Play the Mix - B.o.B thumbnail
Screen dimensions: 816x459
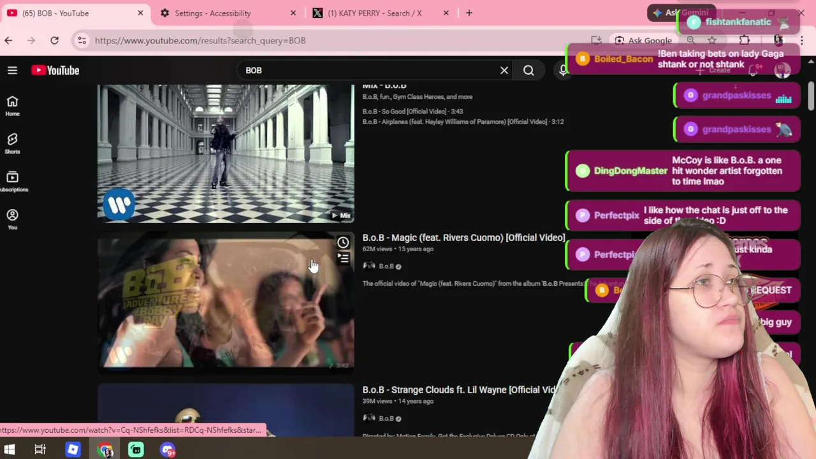(226, 154)
